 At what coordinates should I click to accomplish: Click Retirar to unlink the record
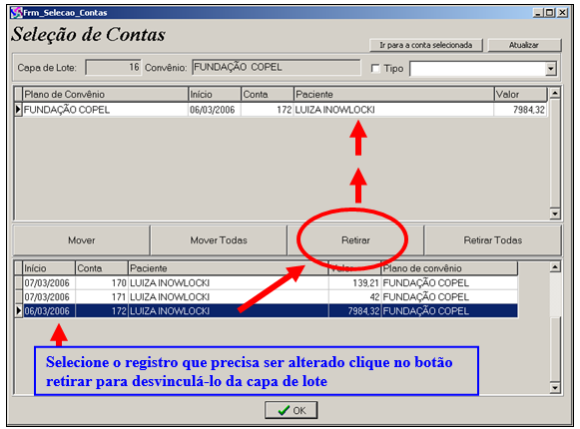(x=355, y=240)
